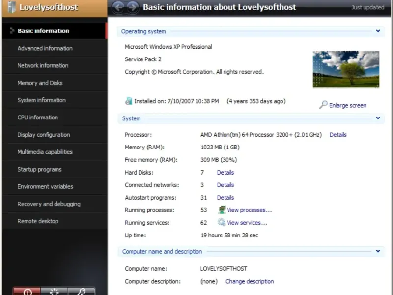Open Advanced information page
Image resolution: width=393 pixels, height=295 pixels.
tap(55, 48)
